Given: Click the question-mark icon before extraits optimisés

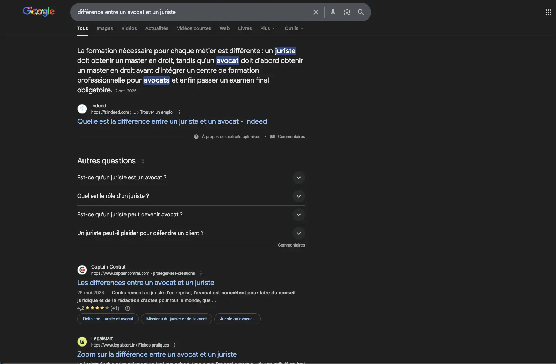Looking at the screenshot, I should pos(196,137).
